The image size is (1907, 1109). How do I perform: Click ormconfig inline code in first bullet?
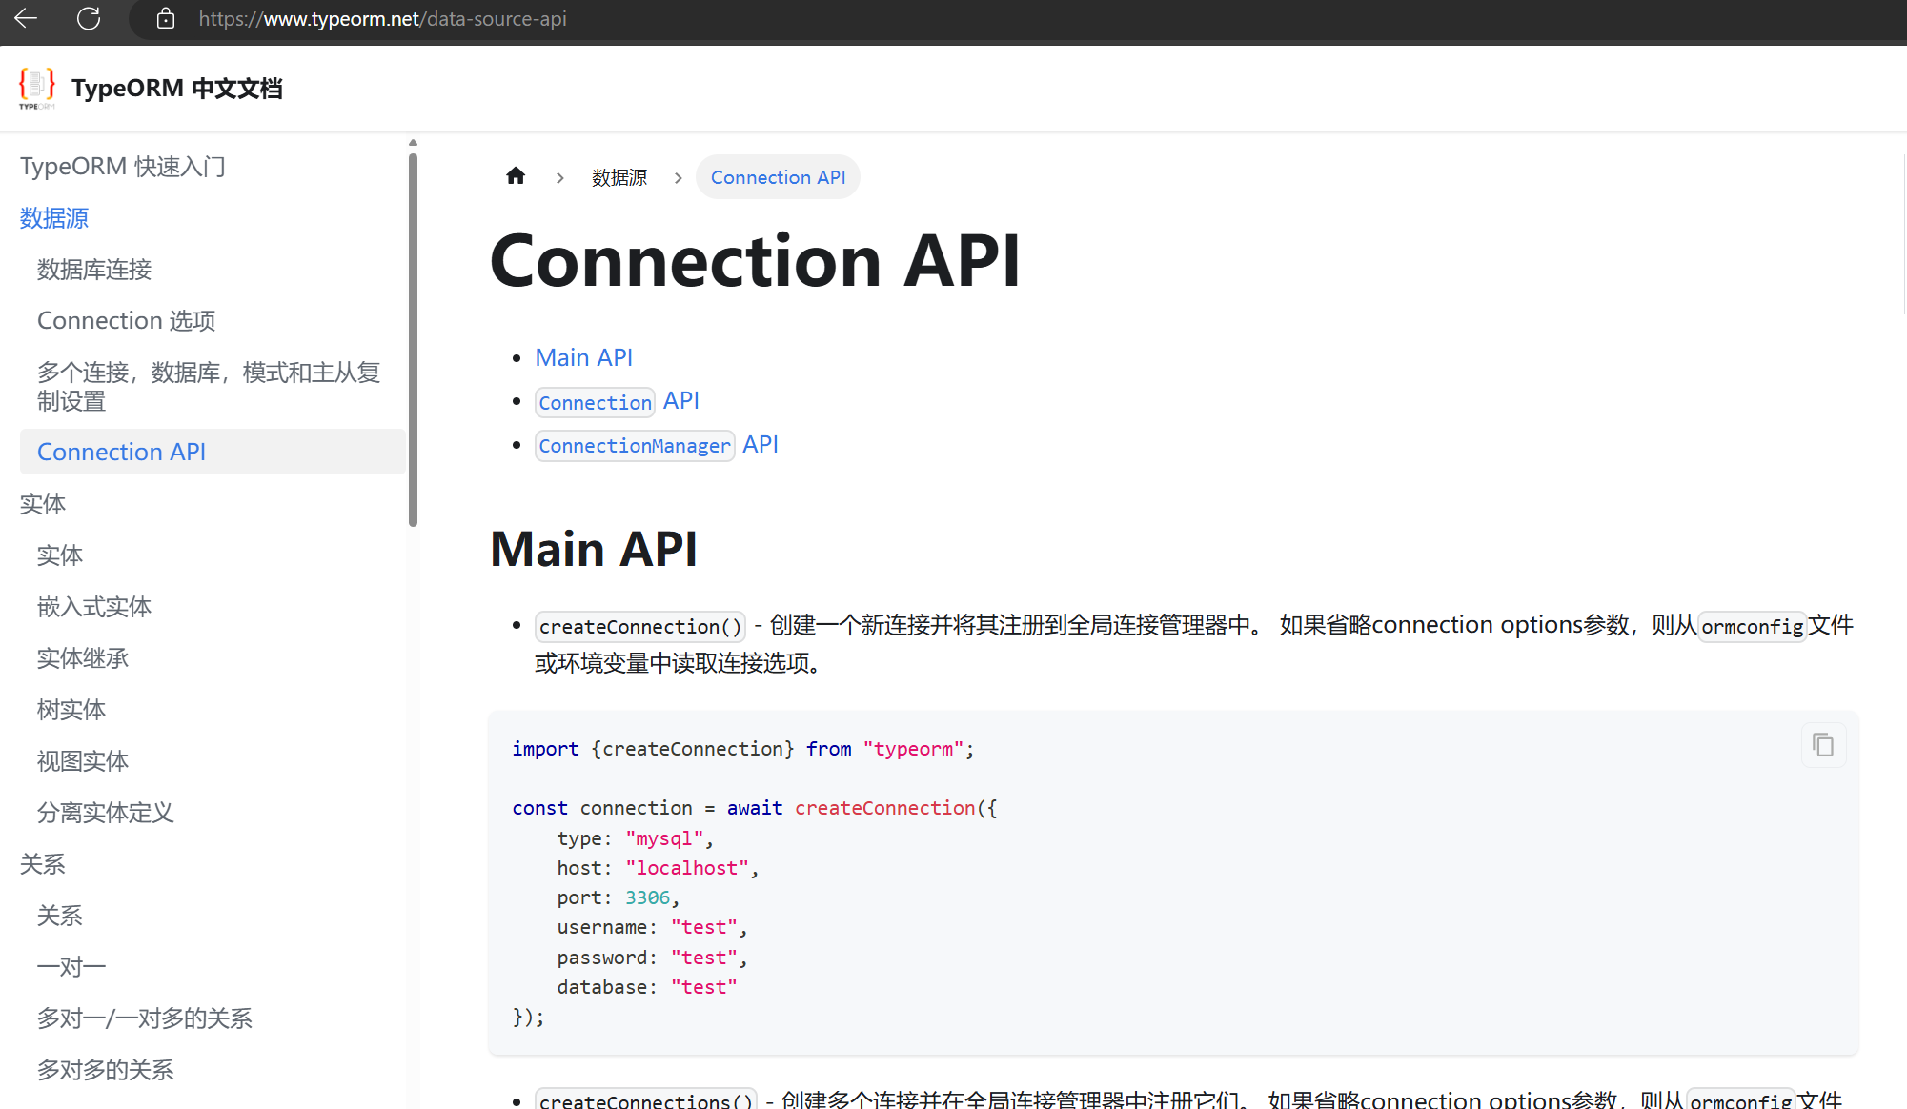click(x=1753, y=626)
